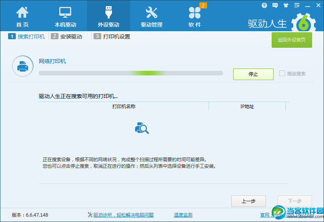324x222 pixels.
Task: Click the 驱动人生 6 gear logo
Action: [304, 23]
